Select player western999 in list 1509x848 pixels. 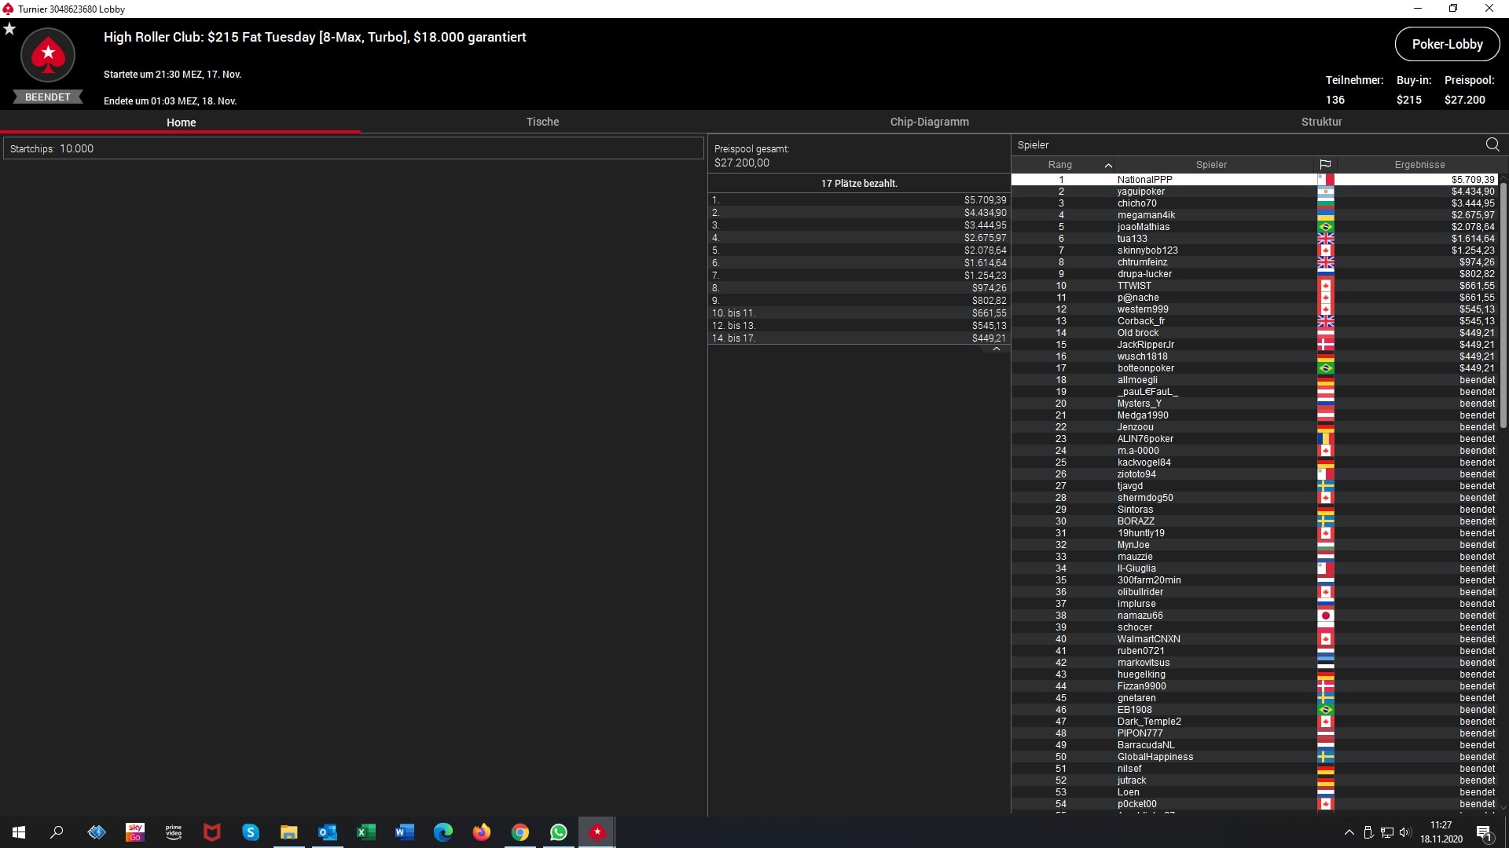tap(1254, 309)
